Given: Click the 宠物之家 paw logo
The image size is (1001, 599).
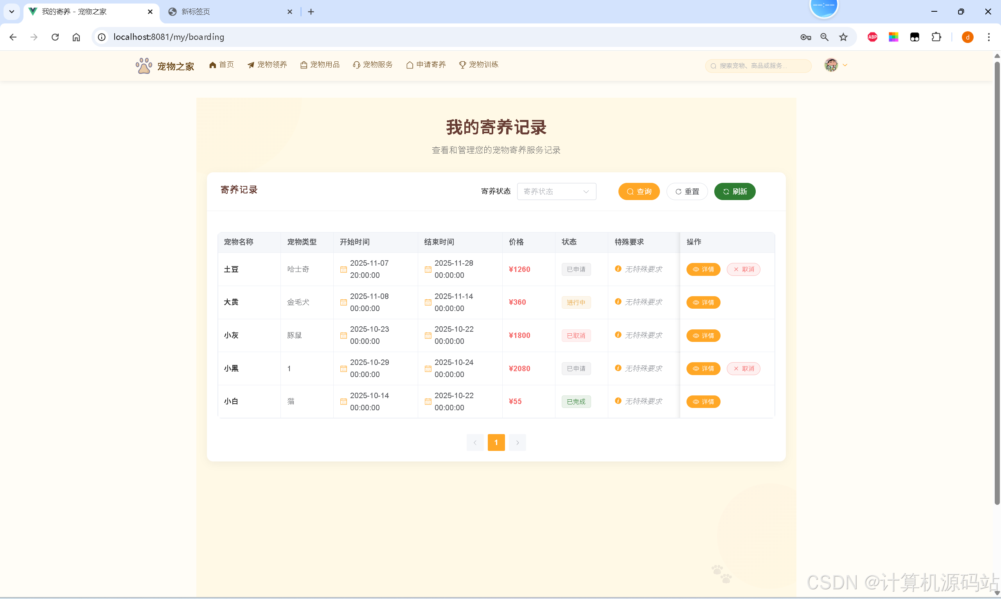Looking at the screenshot, I should pyautogui.click(x=144, y=66).
